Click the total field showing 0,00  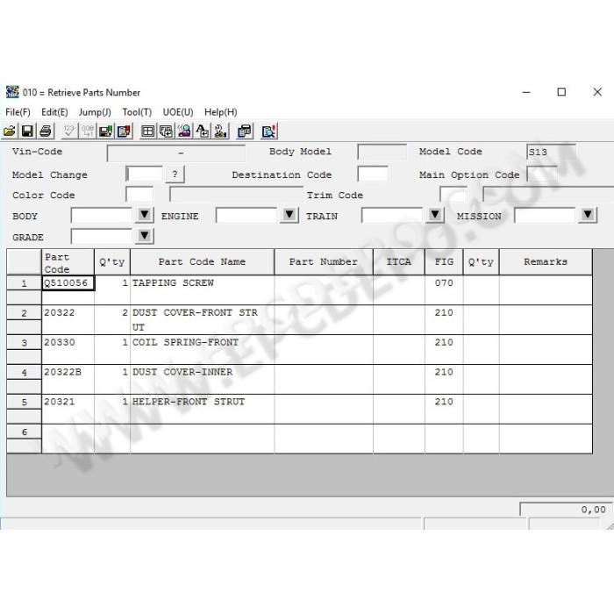click(x=566, y=510)
